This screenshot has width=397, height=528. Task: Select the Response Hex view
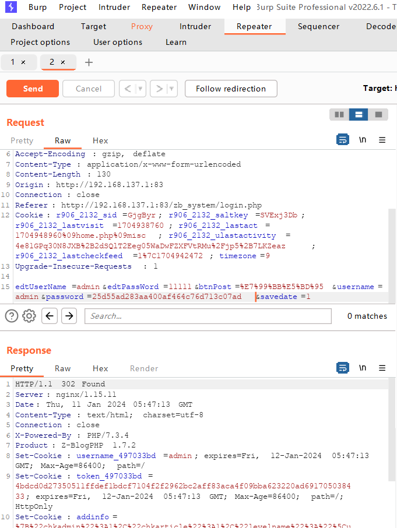[x=100, y=368]
